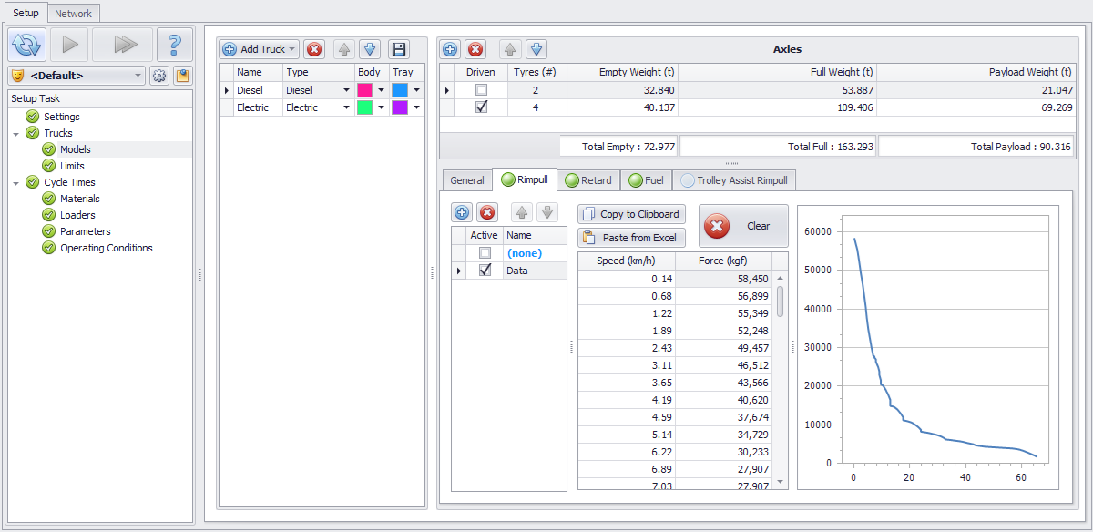Open the <Default> scenario dropdown

coord(138,76)
